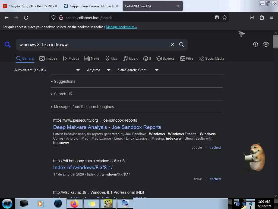View site security via the padlock icon

[61, 18]
